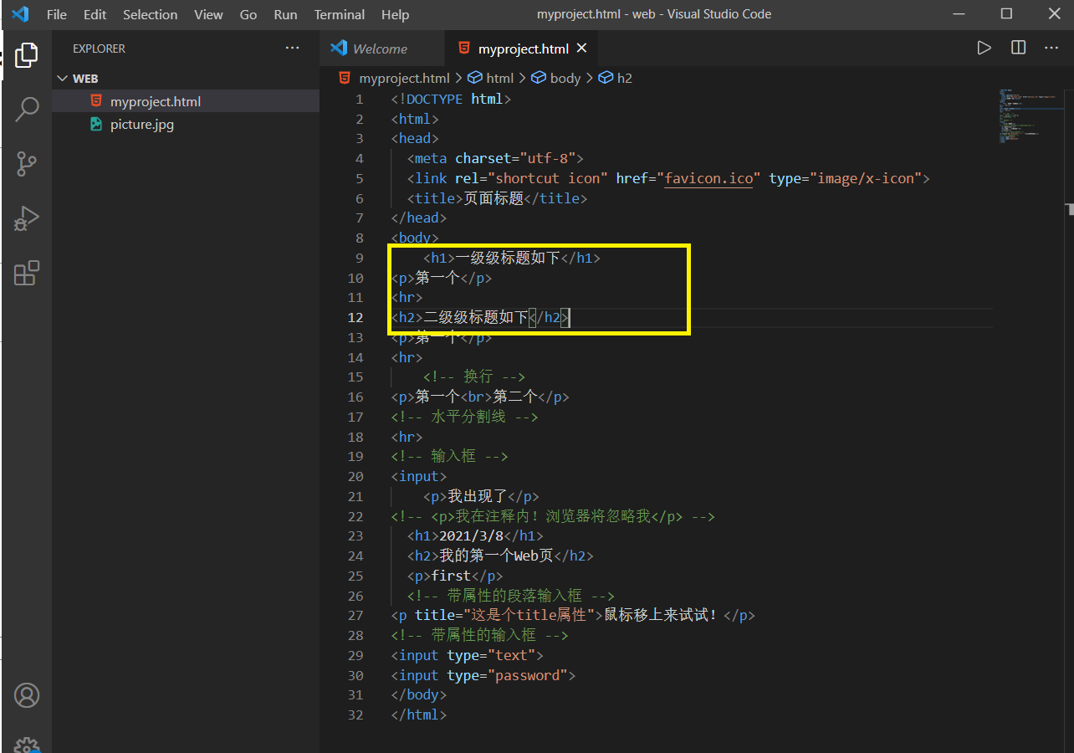Split the editor to the right
Image resolution: width=1074 pixels, height=753 pixels.
click(x=1018, y=48)
